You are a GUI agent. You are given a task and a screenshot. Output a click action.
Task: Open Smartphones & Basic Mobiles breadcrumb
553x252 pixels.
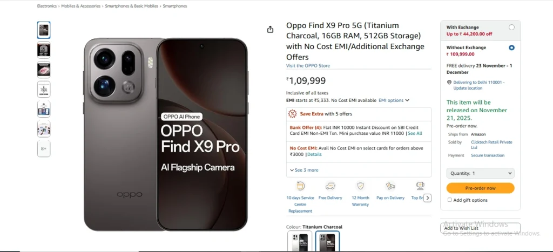tap(138, 6)
